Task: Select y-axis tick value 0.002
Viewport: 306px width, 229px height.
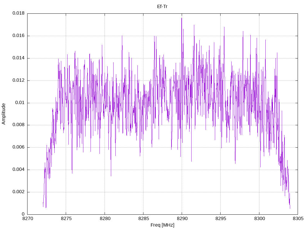Action: [19, 192]
